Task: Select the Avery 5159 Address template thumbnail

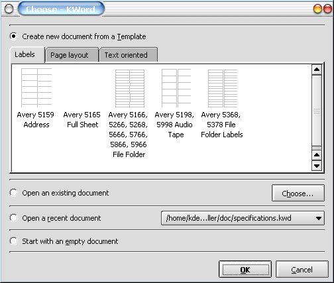Action: pyautogui.click(x=36, y=87)
